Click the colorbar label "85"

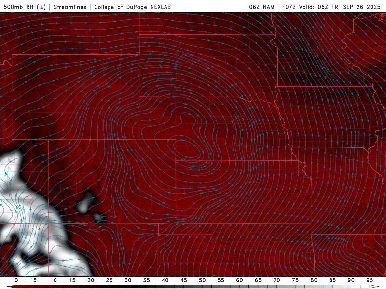[x=332, y=280]
